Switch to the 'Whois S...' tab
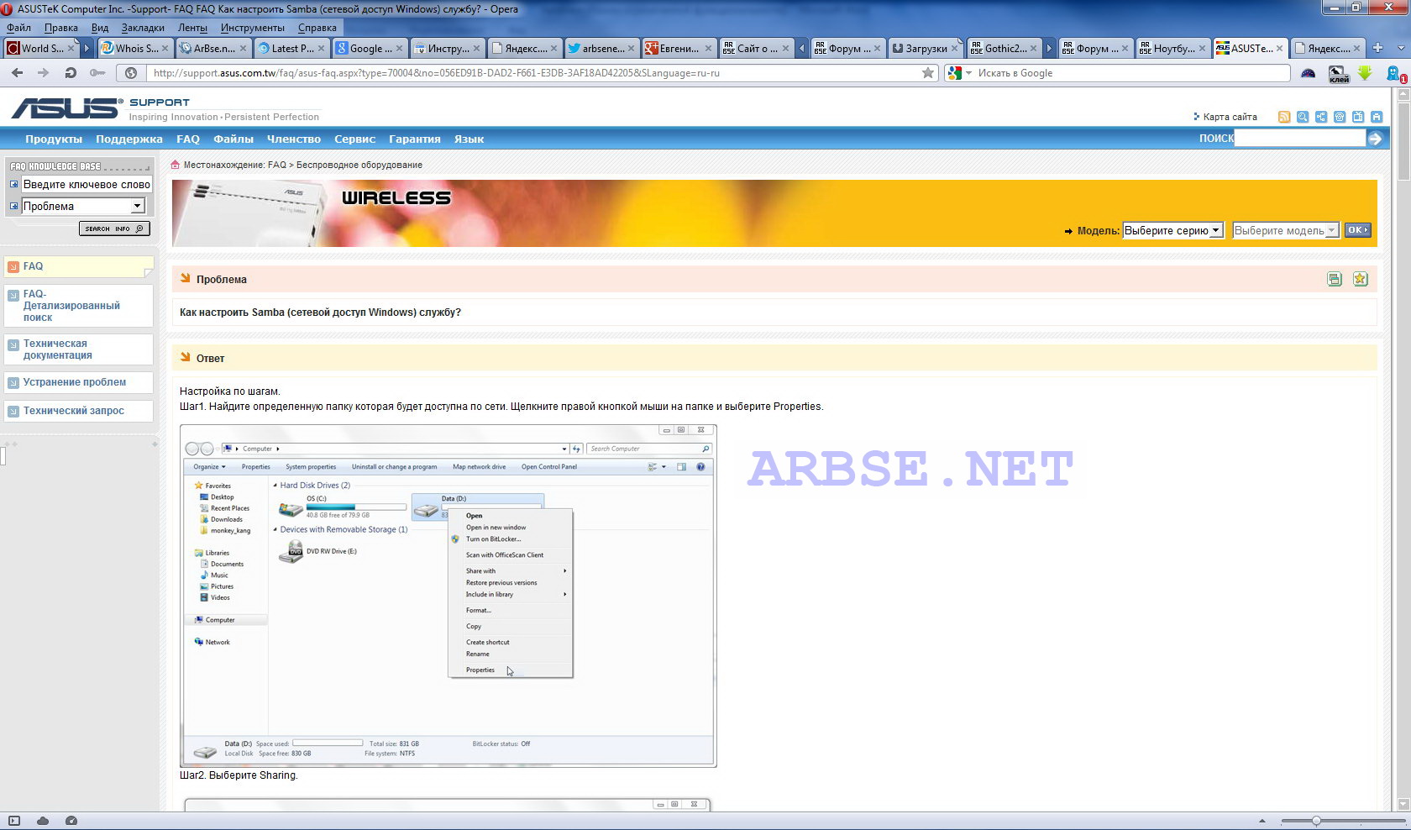1411x830 pixels. point(134,48)
